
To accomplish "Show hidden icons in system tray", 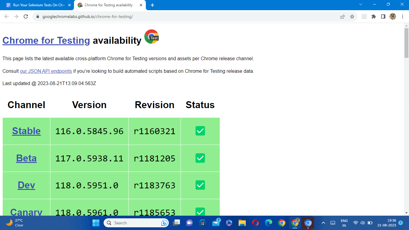I will [x=323, y=223].
